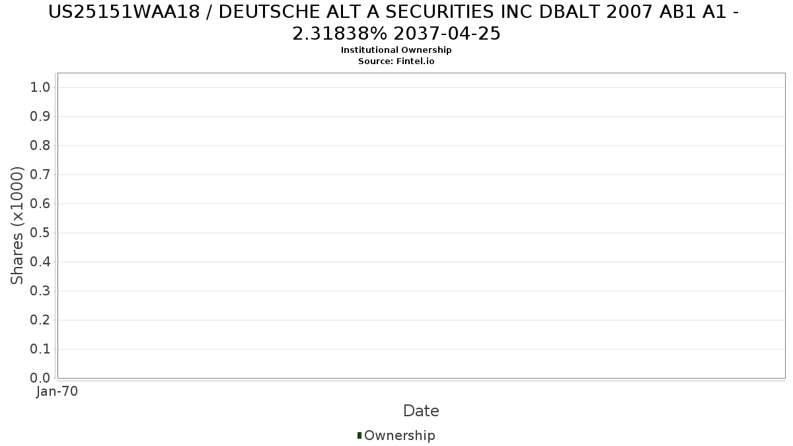The width and height of the screenshot is (793, 446).
Task: Click the 0.7 y-axis tick label
Action: tap(41, 175)
